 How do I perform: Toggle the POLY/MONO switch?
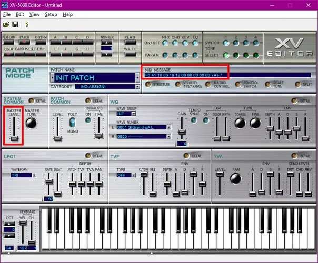(72, 122)
